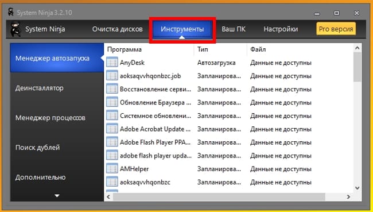Click the icon beside Adobe Flash Player PPA...
The width and height of the screenshot is (373, 212).
(x=112, y=142)
